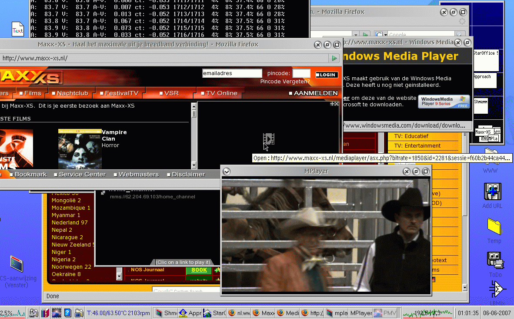Switch to the StarO taskbar entry
Viewport: 514px width, 319px height.
[x=214, y=313]
